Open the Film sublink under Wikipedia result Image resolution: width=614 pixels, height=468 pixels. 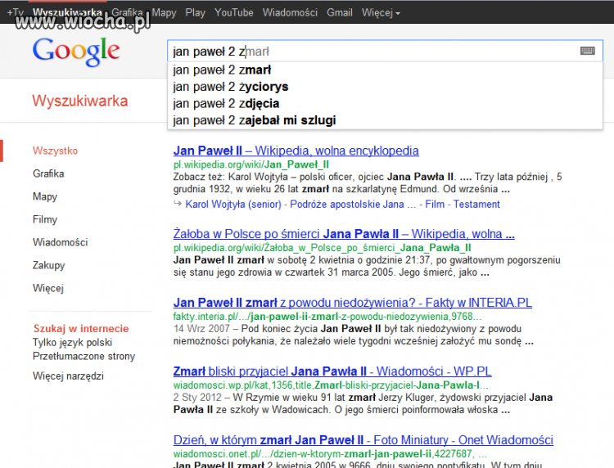[435, 205]
